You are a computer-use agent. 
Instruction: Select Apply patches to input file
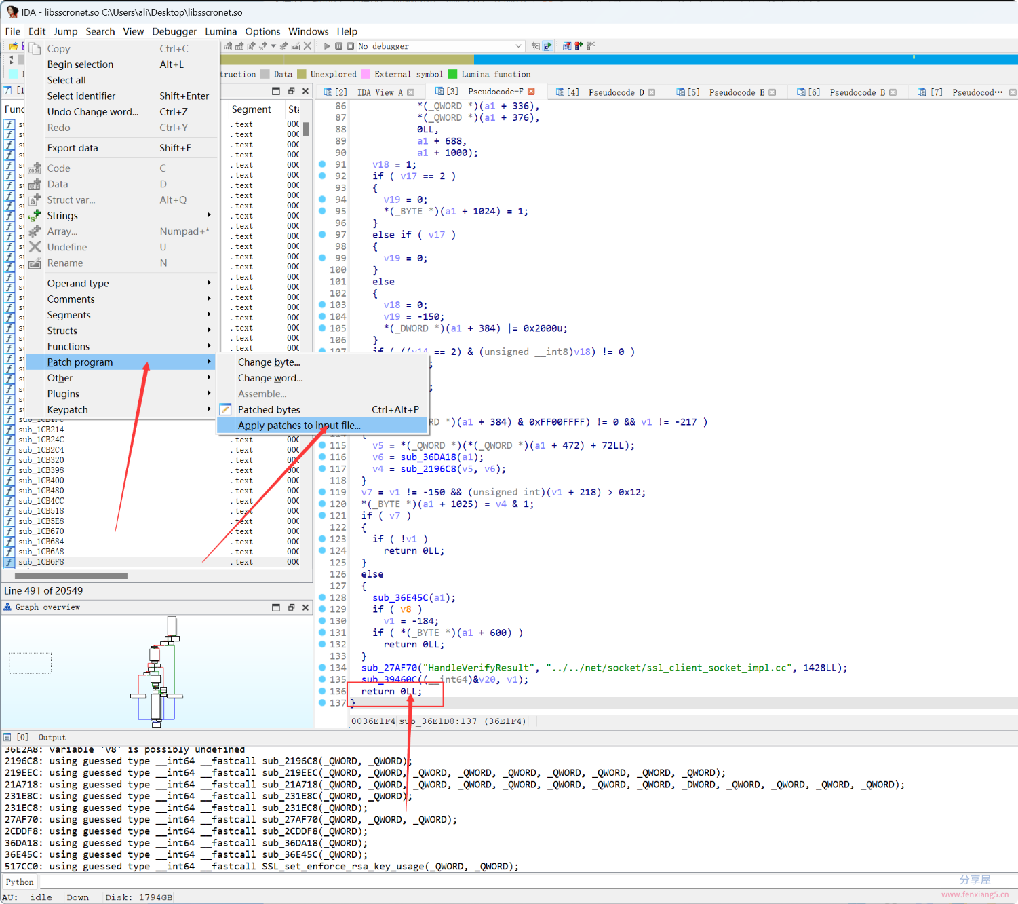click(x=322, y=426)
